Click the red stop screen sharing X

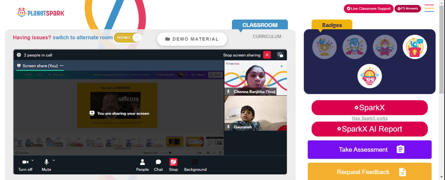point(267,55)
